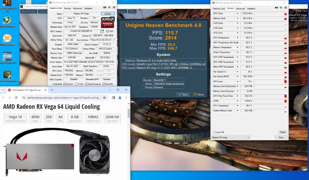Click the GPU Chip Power Draw graph
309x180 pixels.
coord(270,96)
